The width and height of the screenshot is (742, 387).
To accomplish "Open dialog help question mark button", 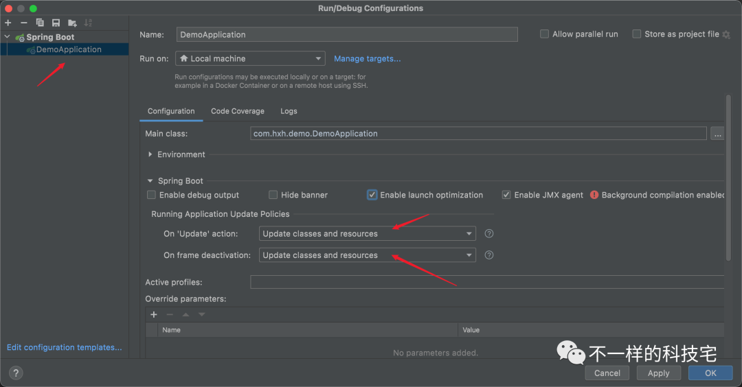I will 16,373.
